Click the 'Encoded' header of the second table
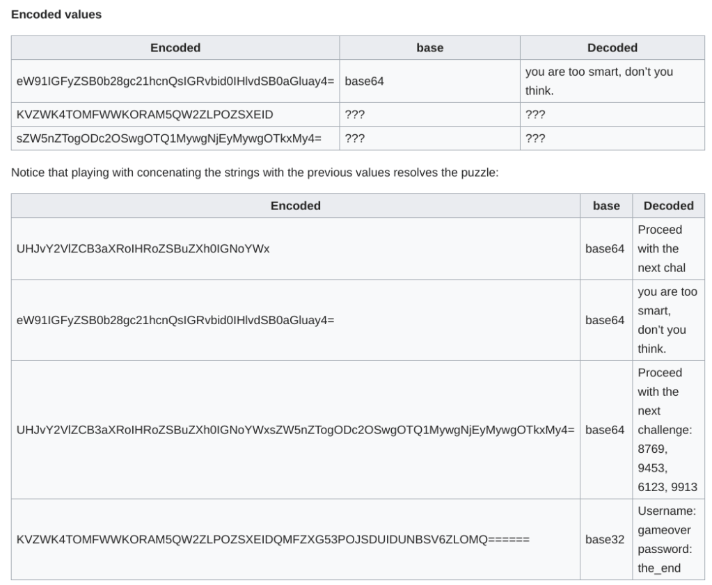Viewport: 712px width, 585px height. click(x=296, y=206)
